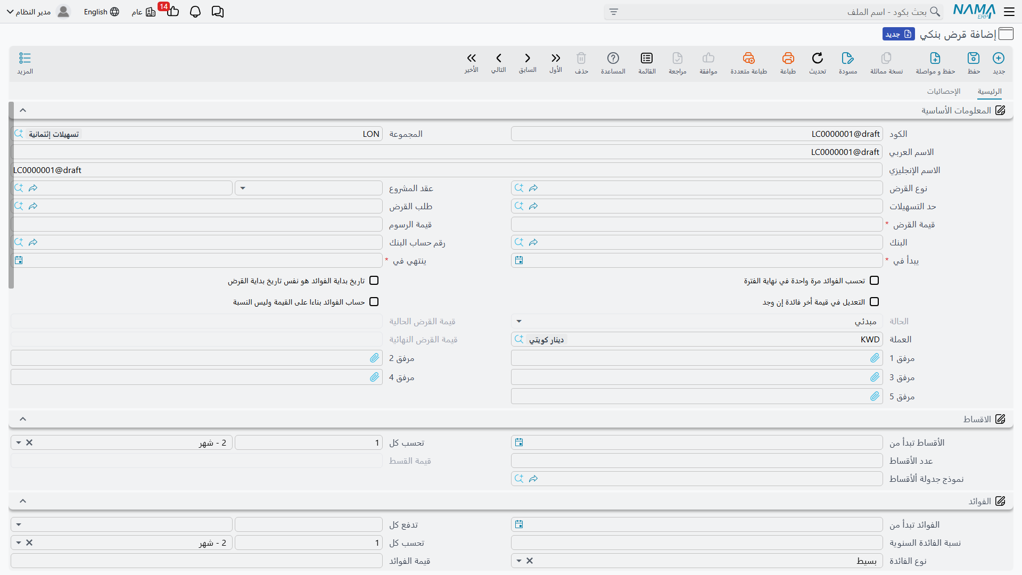Toggle حساب الفوائد بناءا على القيمة وليس النسبة
Viewport: 1022px width, 575px height.
pos(374,302)
